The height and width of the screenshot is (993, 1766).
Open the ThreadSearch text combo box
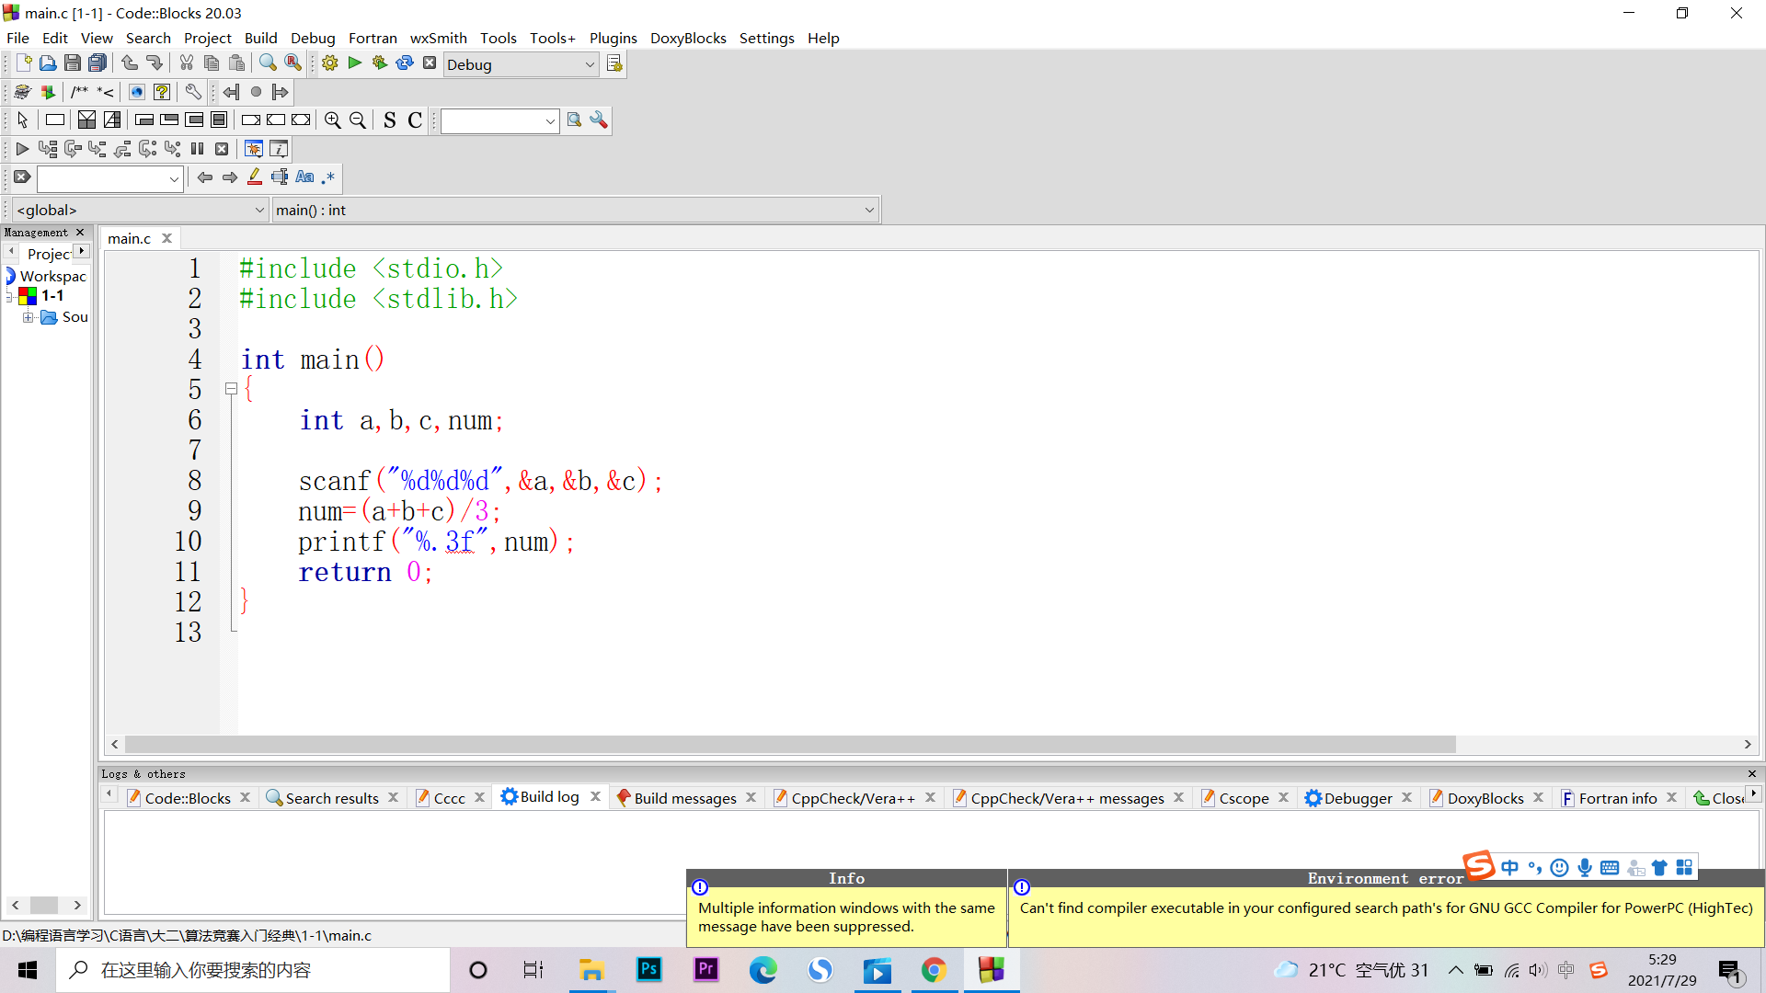tap(499, 121)
